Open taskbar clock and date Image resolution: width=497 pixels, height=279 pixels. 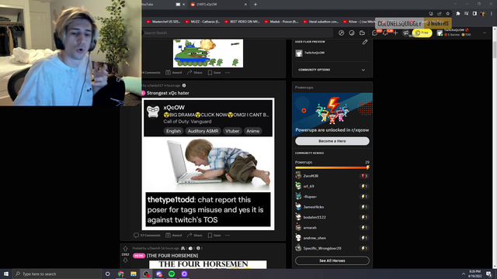[474, 274]
